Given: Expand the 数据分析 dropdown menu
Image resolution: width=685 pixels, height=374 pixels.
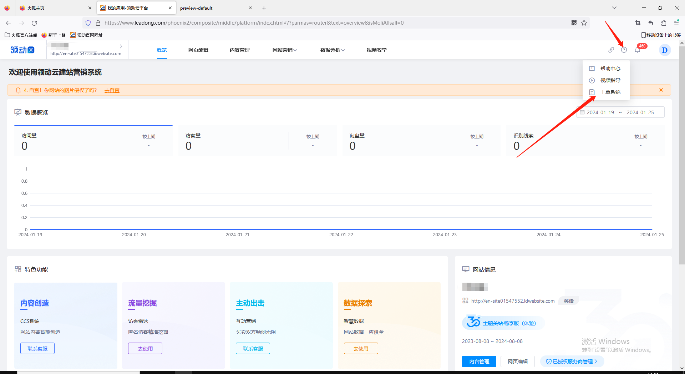Looking at the screenshot, I should coord(332,50).
